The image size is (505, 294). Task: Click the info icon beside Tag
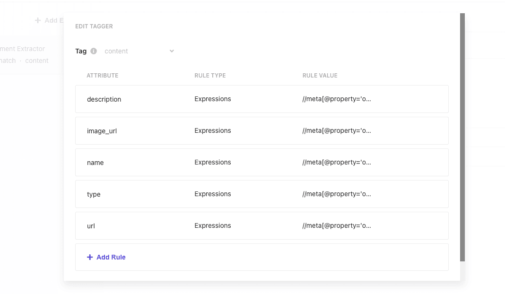[x=94, y=51]
